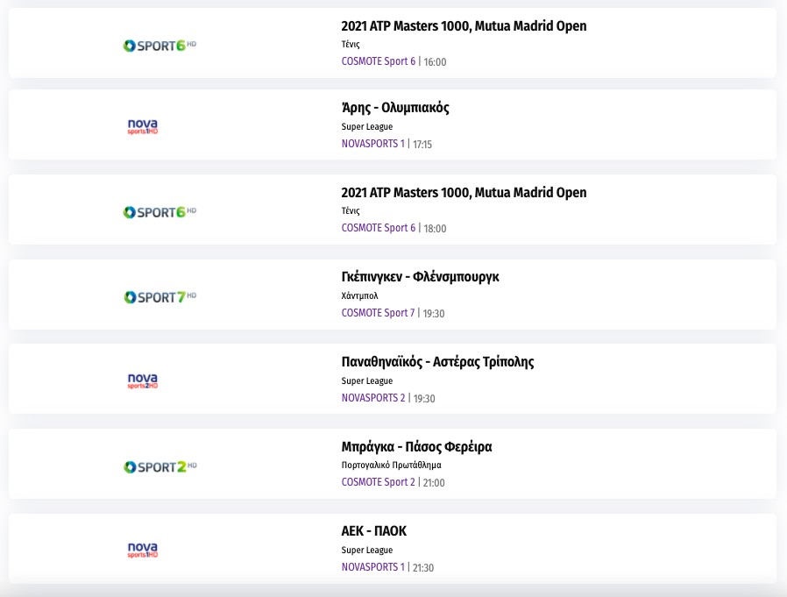This screenshot has height=597, width=787.
Task: Click the Sport 6 HD logo beside the 18:00 Madrid Open
Action: (x=159, y=211)
